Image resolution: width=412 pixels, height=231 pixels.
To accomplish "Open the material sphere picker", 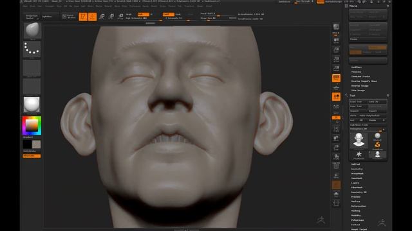I will pos(32,105).
